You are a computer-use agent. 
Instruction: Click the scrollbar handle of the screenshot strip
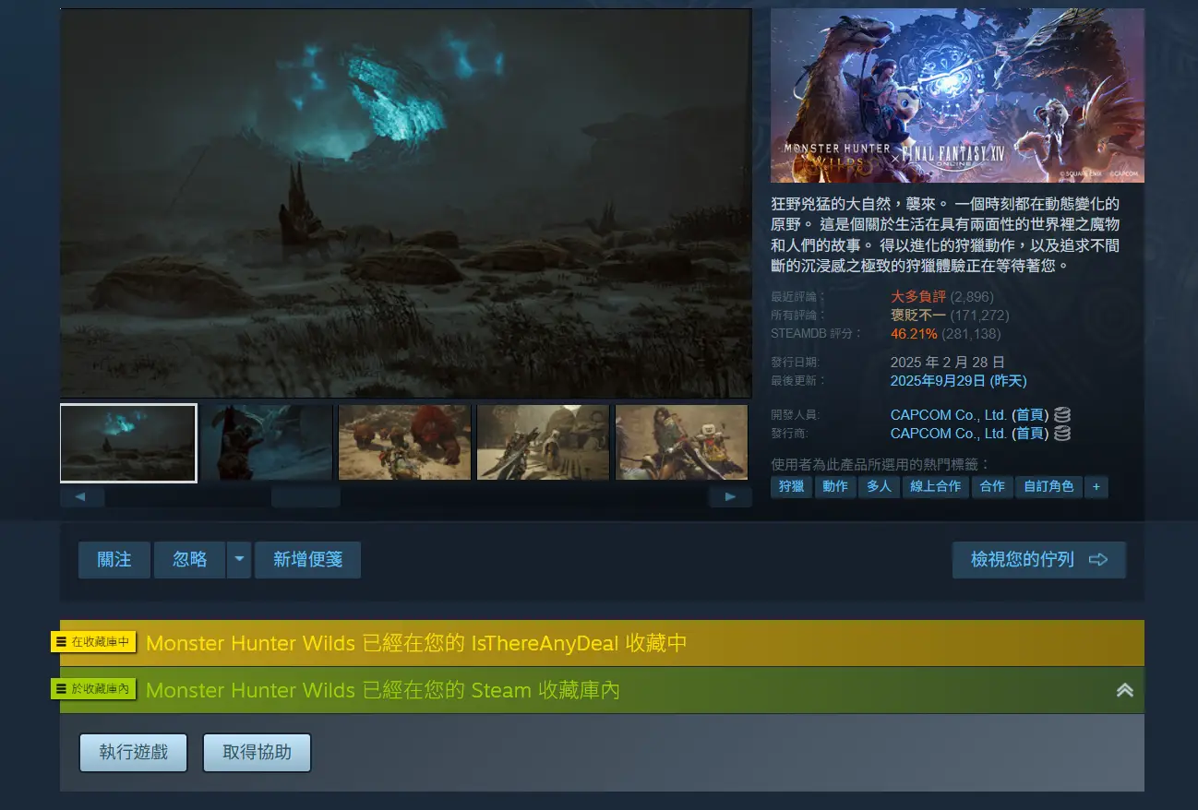305,497
